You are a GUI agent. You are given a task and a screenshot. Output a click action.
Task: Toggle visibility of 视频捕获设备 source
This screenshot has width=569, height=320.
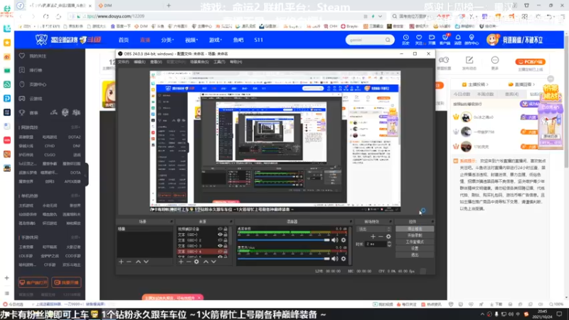(x=220, y=229)
